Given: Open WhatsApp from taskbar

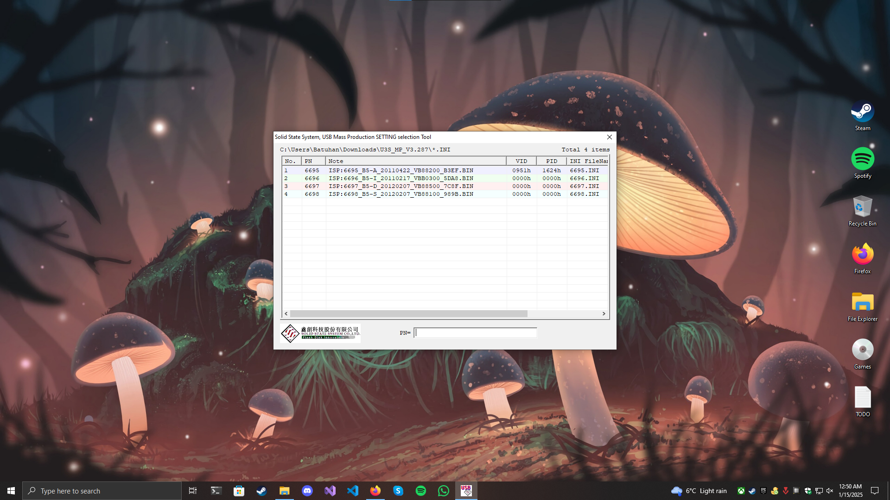Looking at the screenshot, I should click(443, 491).
